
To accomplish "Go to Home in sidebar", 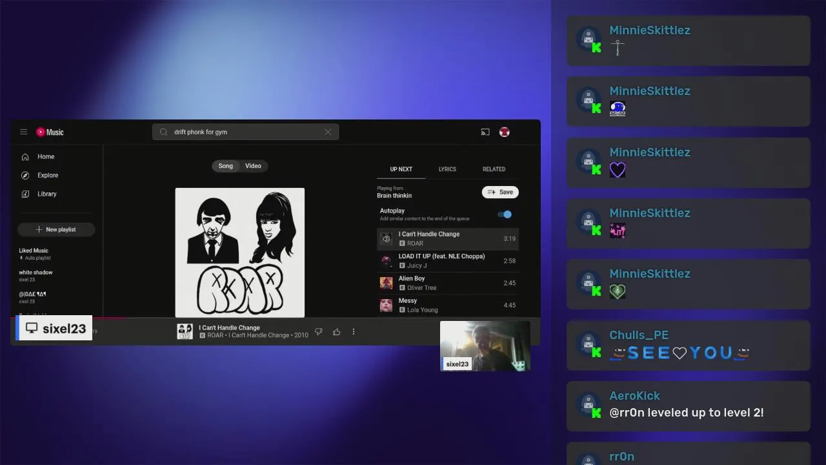I will pos(46,157).
